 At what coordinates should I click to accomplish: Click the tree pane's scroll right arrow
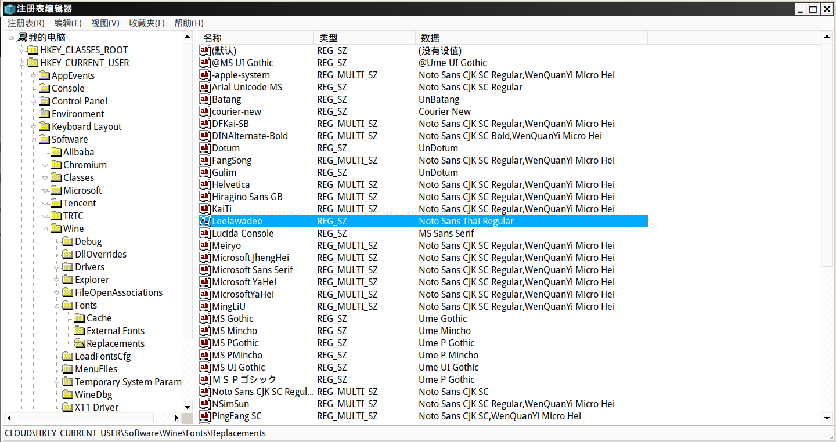coord(176,418)
